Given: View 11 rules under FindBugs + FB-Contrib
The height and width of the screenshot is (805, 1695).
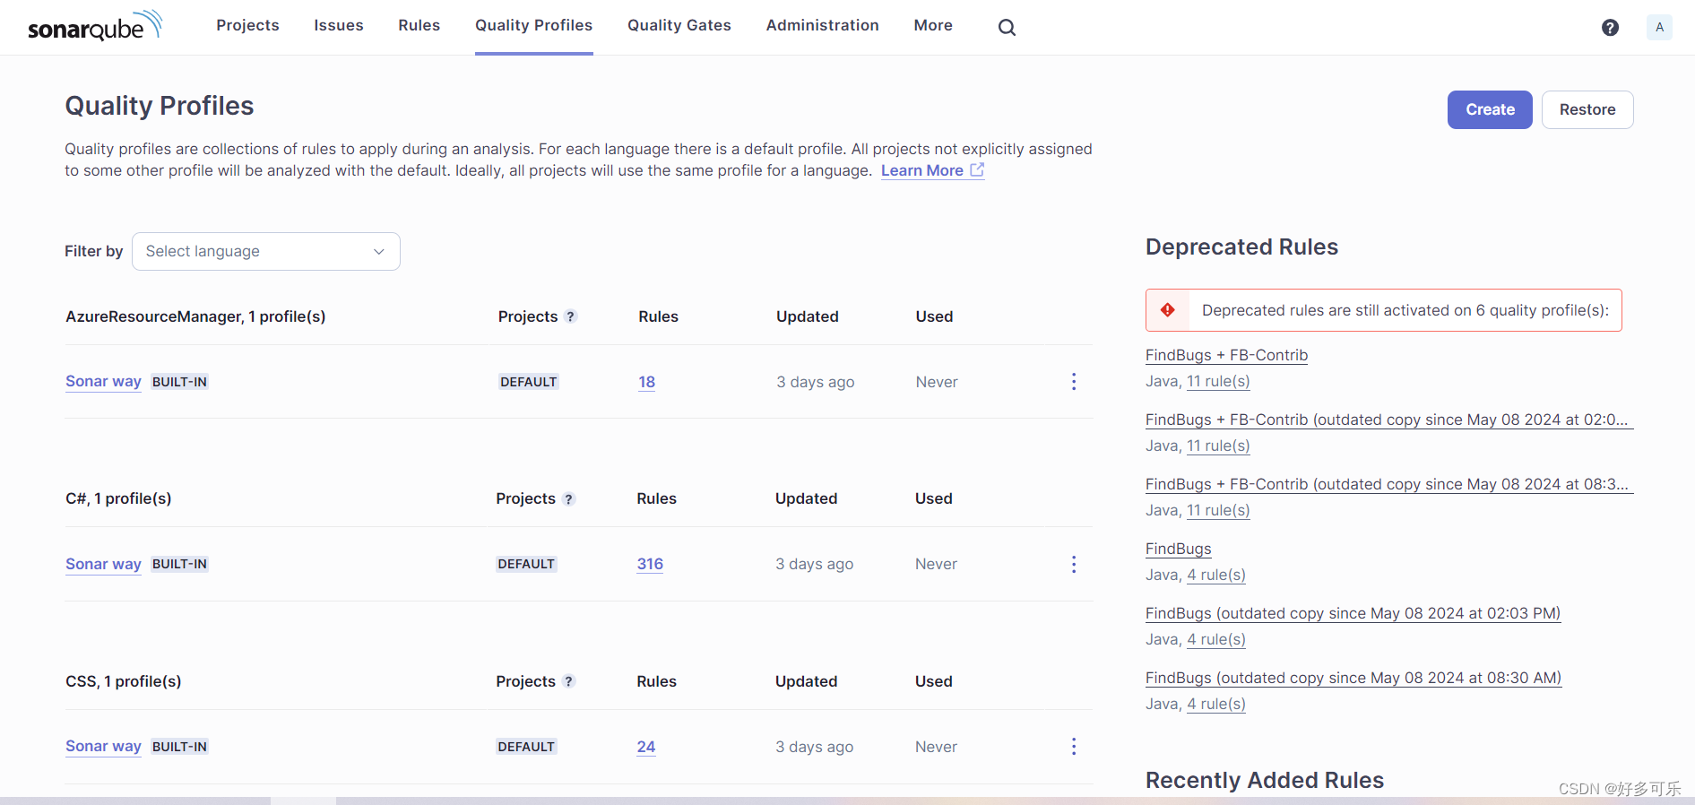Looking at the screenshot, I should point(1218,381).
